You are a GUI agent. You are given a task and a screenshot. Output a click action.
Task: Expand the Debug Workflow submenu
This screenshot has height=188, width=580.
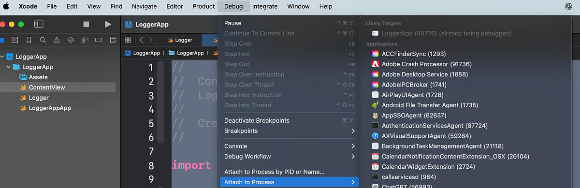pyautogui.click(x=289, y=157)
